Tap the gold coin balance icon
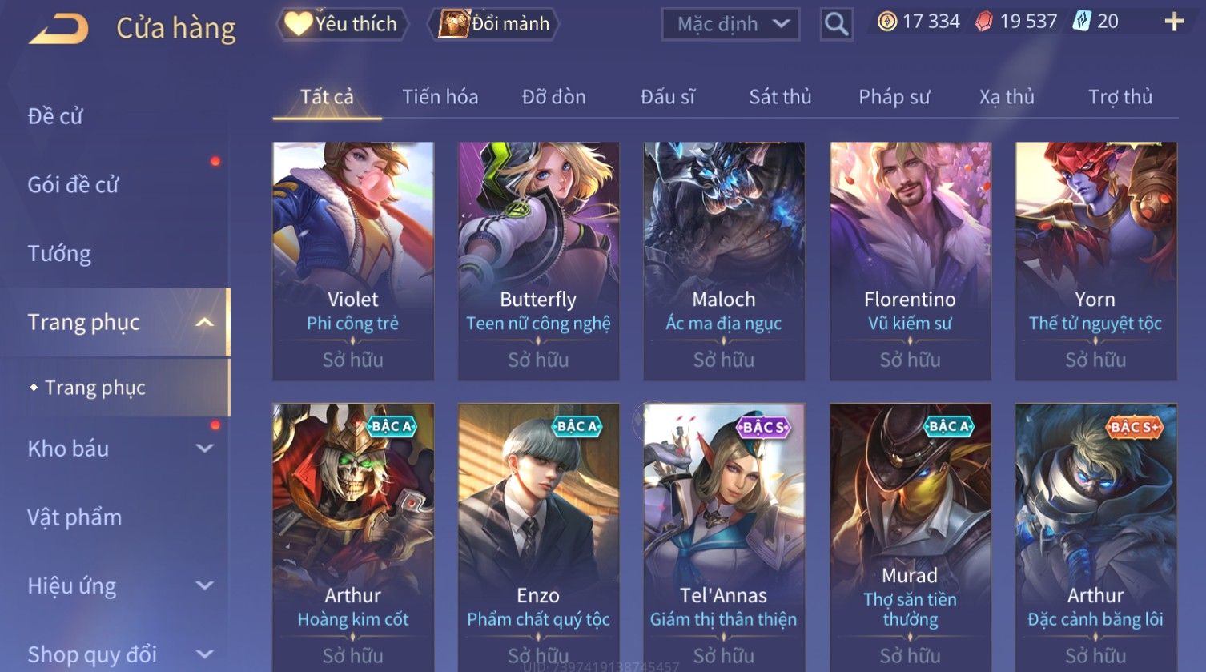The image size is (1206, 672). [x=887, y=22]
